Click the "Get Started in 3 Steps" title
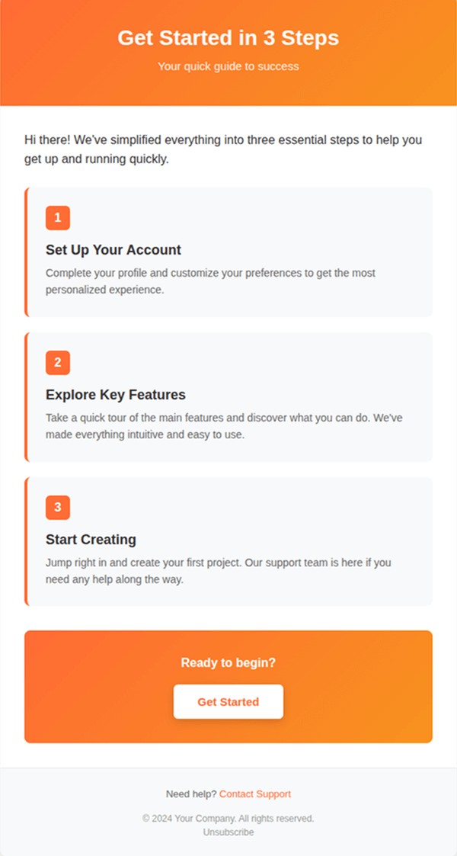Viewport: 457px width, 856px height. 228,38
